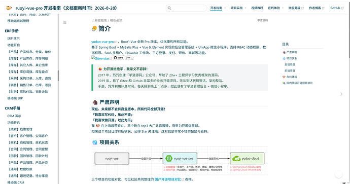Image resolution: width=350 pixels, height=184 pixels.
Task: Toggle the sidebar hamburger icon
Action: 65,22
